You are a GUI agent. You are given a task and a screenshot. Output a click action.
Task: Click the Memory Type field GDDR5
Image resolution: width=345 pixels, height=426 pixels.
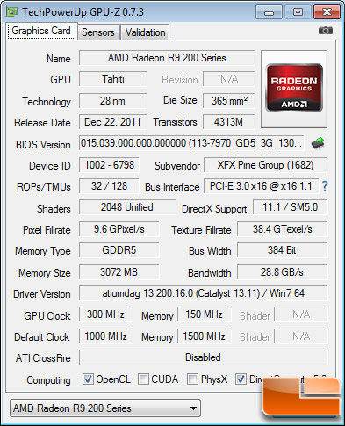click(119, 250)
